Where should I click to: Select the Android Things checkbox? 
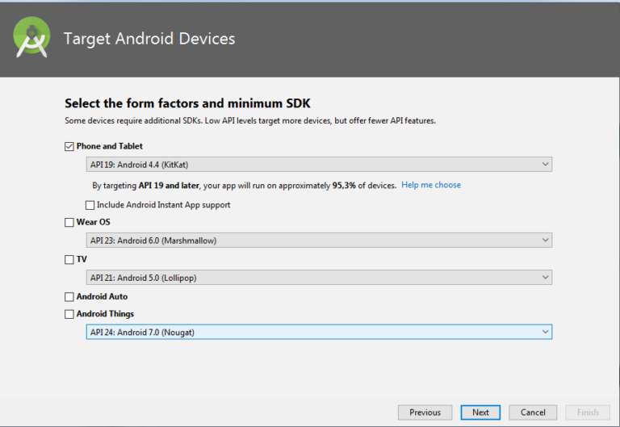point(69,314)
